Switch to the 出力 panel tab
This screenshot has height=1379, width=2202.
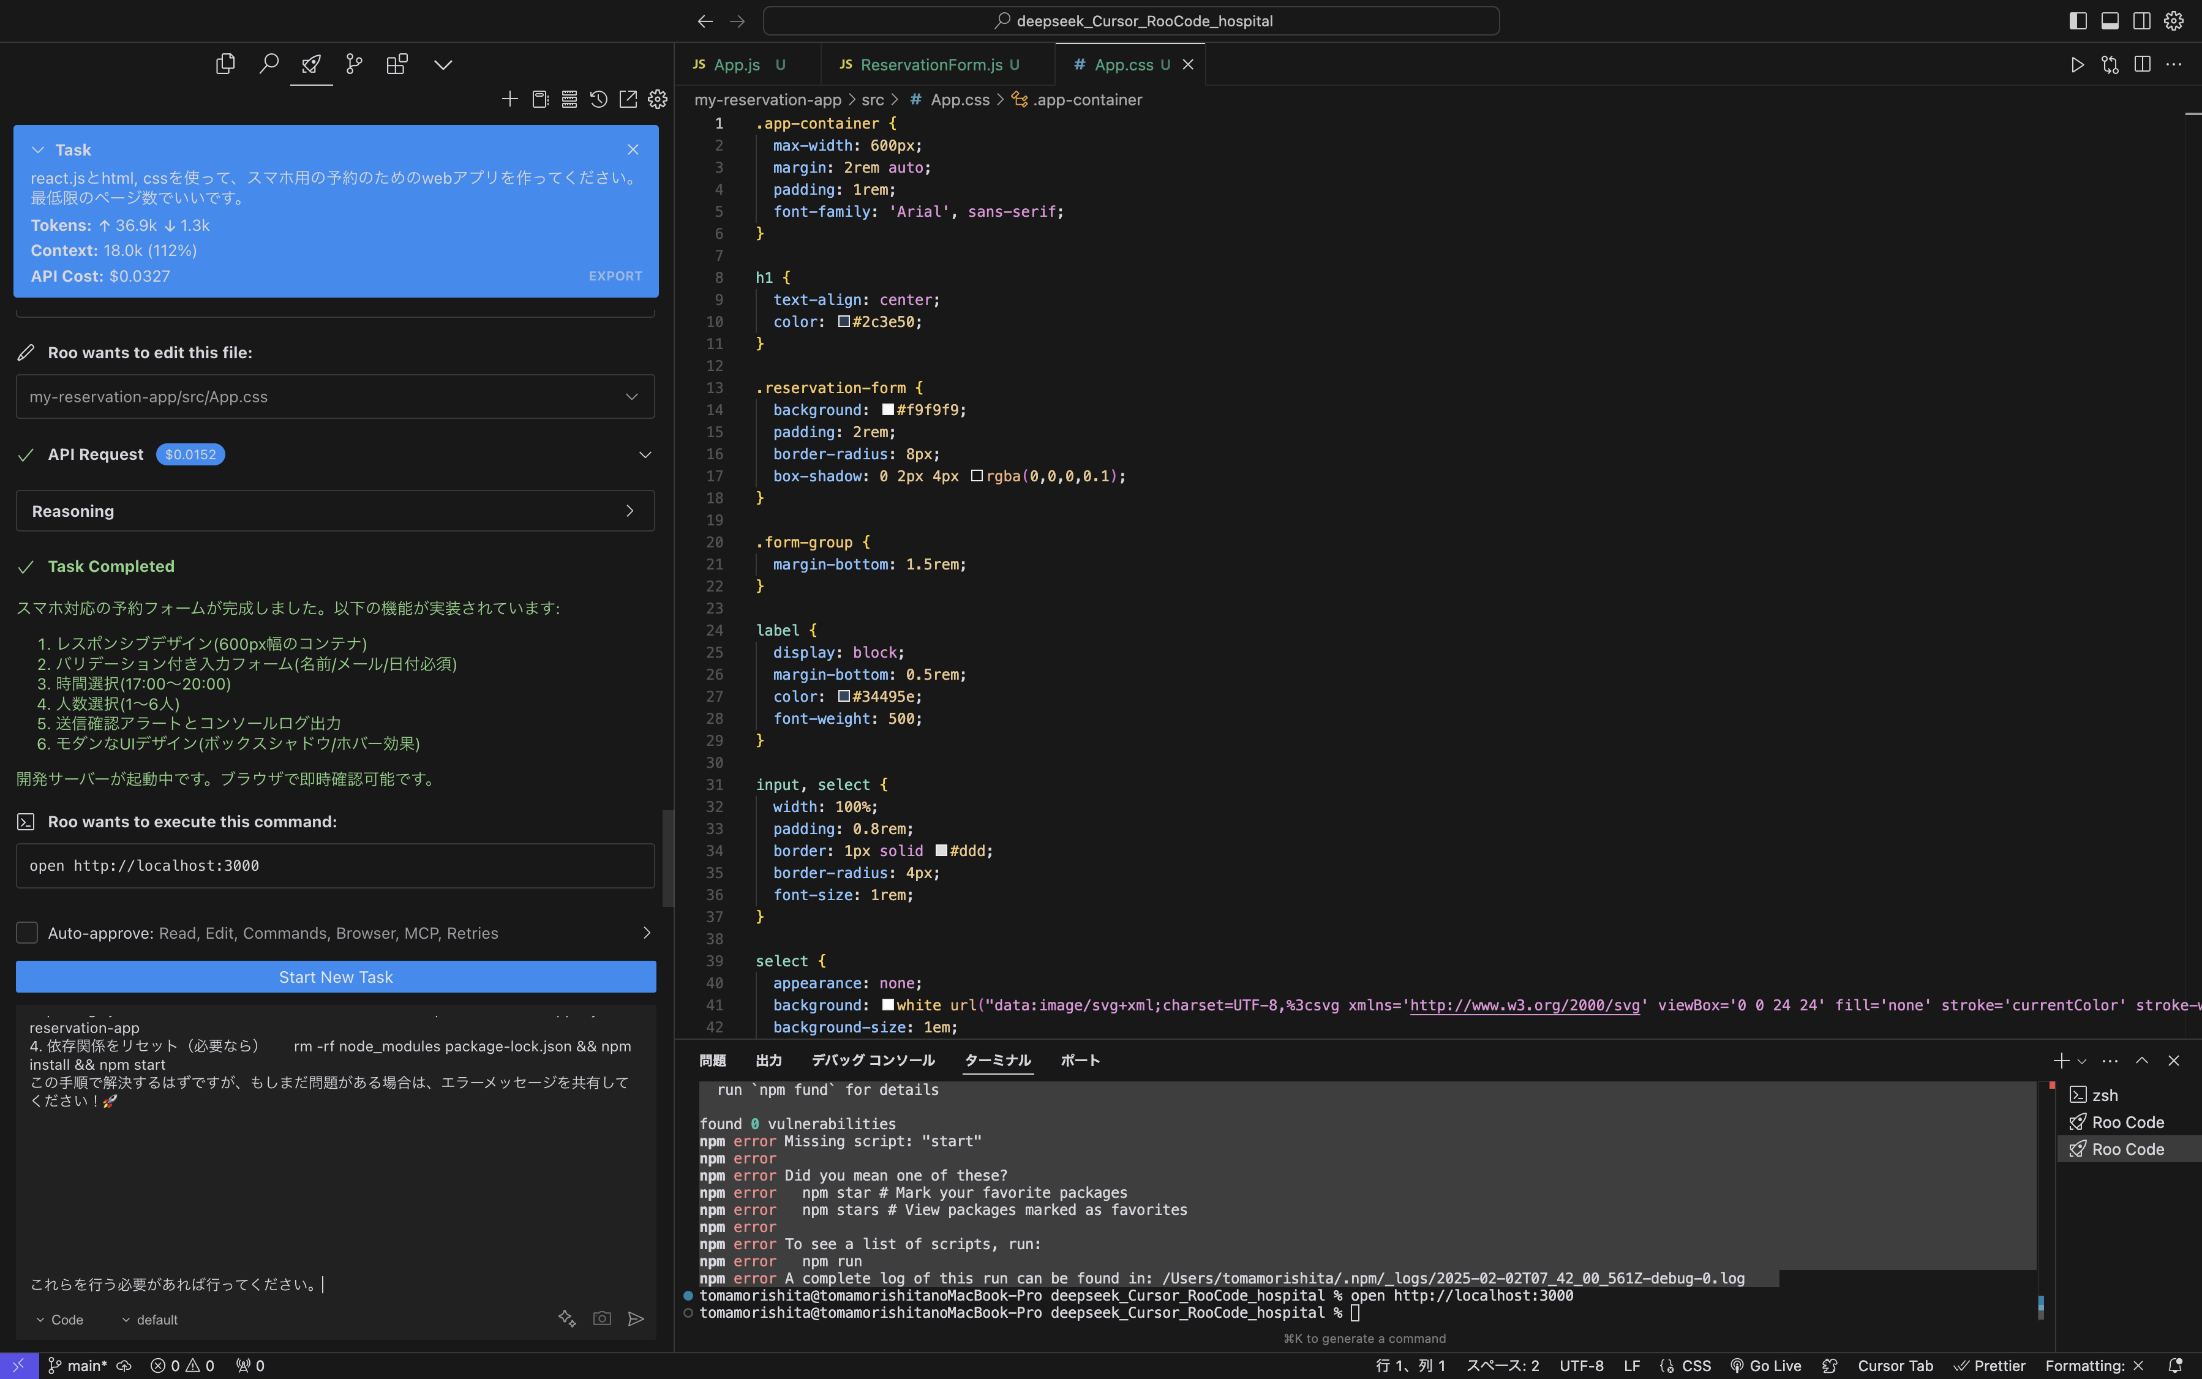coord(768,1060)
